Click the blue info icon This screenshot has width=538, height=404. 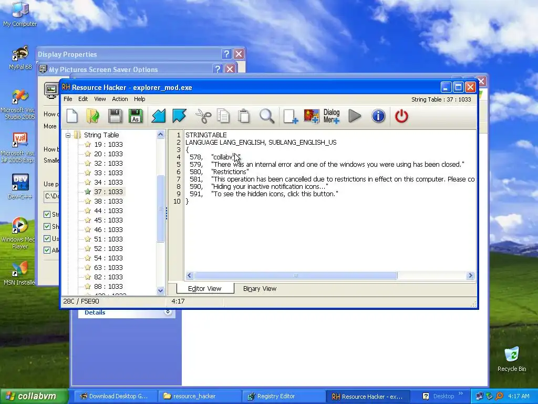(x=378, y=116)
